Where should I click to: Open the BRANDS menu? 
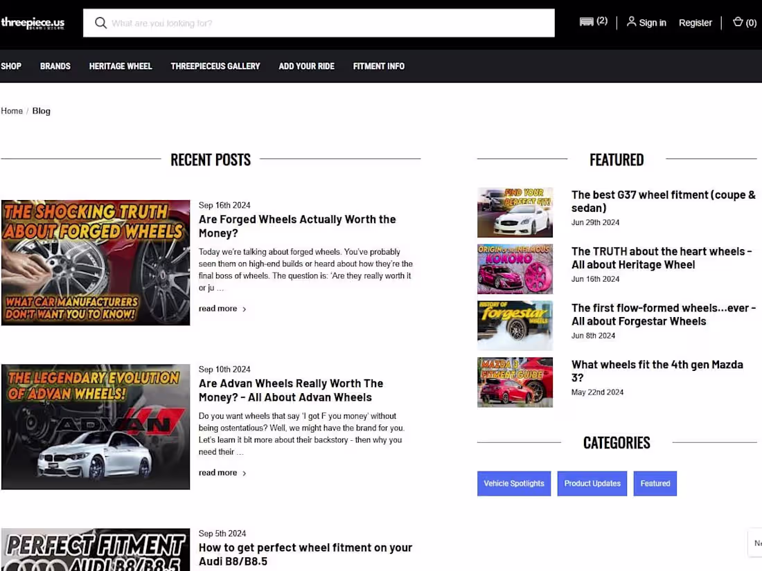55,66
